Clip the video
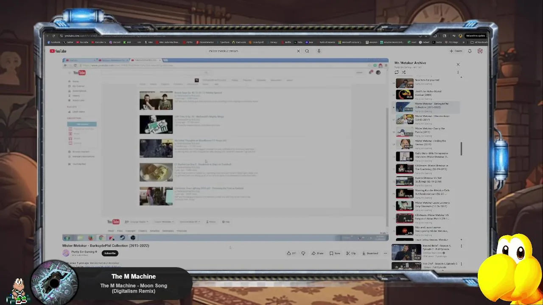 [x=351, y=253]
